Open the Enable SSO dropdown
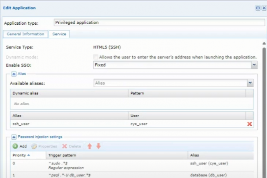This screenshot has height=178, width=267. (254, 65)
